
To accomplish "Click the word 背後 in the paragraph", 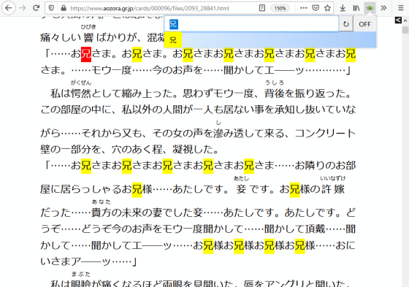I will coord(275,93).
